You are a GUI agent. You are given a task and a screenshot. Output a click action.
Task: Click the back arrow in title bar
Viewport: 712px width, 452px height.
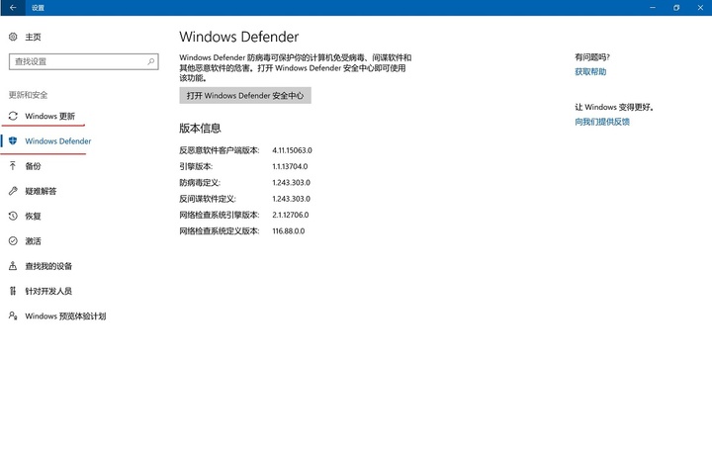tap(13, 7)
